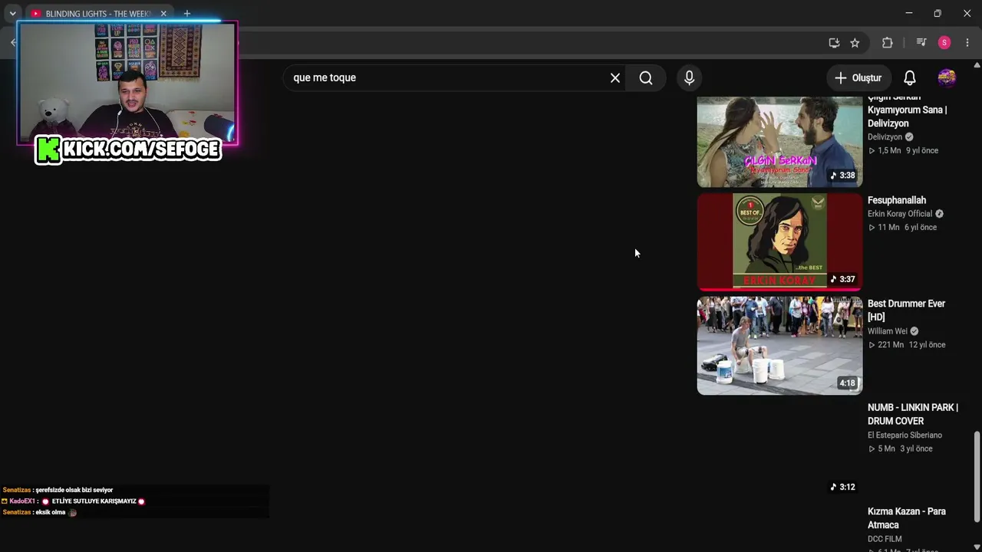Image resolution: width=982 pixels, height=552 pixels.
Task: Open the DCC FILM channel name
Action: pos(885,539)
